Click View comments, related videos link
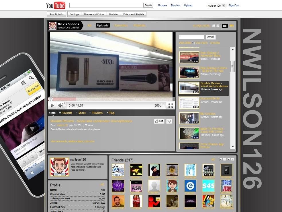Screen dimensions: 282x212 73,141
